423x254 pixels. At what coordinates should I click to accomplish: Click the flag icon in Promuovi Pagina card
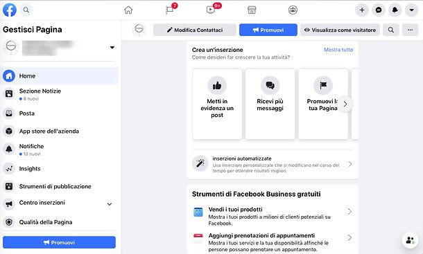tap(323, 86)
